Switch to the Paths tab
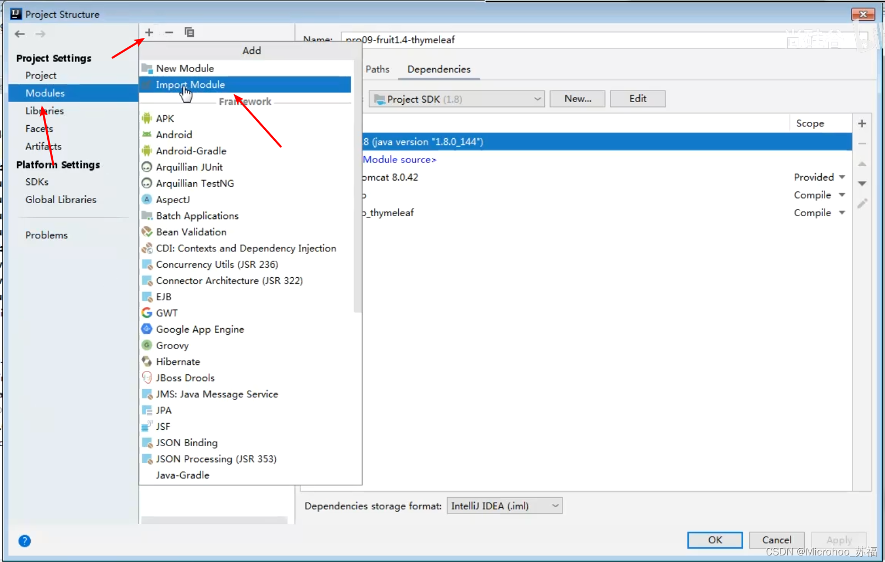Screen dimensions: 885x562 pos(377,69)
